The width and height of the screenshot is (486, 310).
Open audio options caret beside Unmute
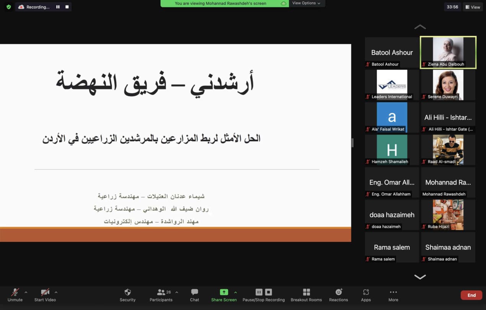26,292
